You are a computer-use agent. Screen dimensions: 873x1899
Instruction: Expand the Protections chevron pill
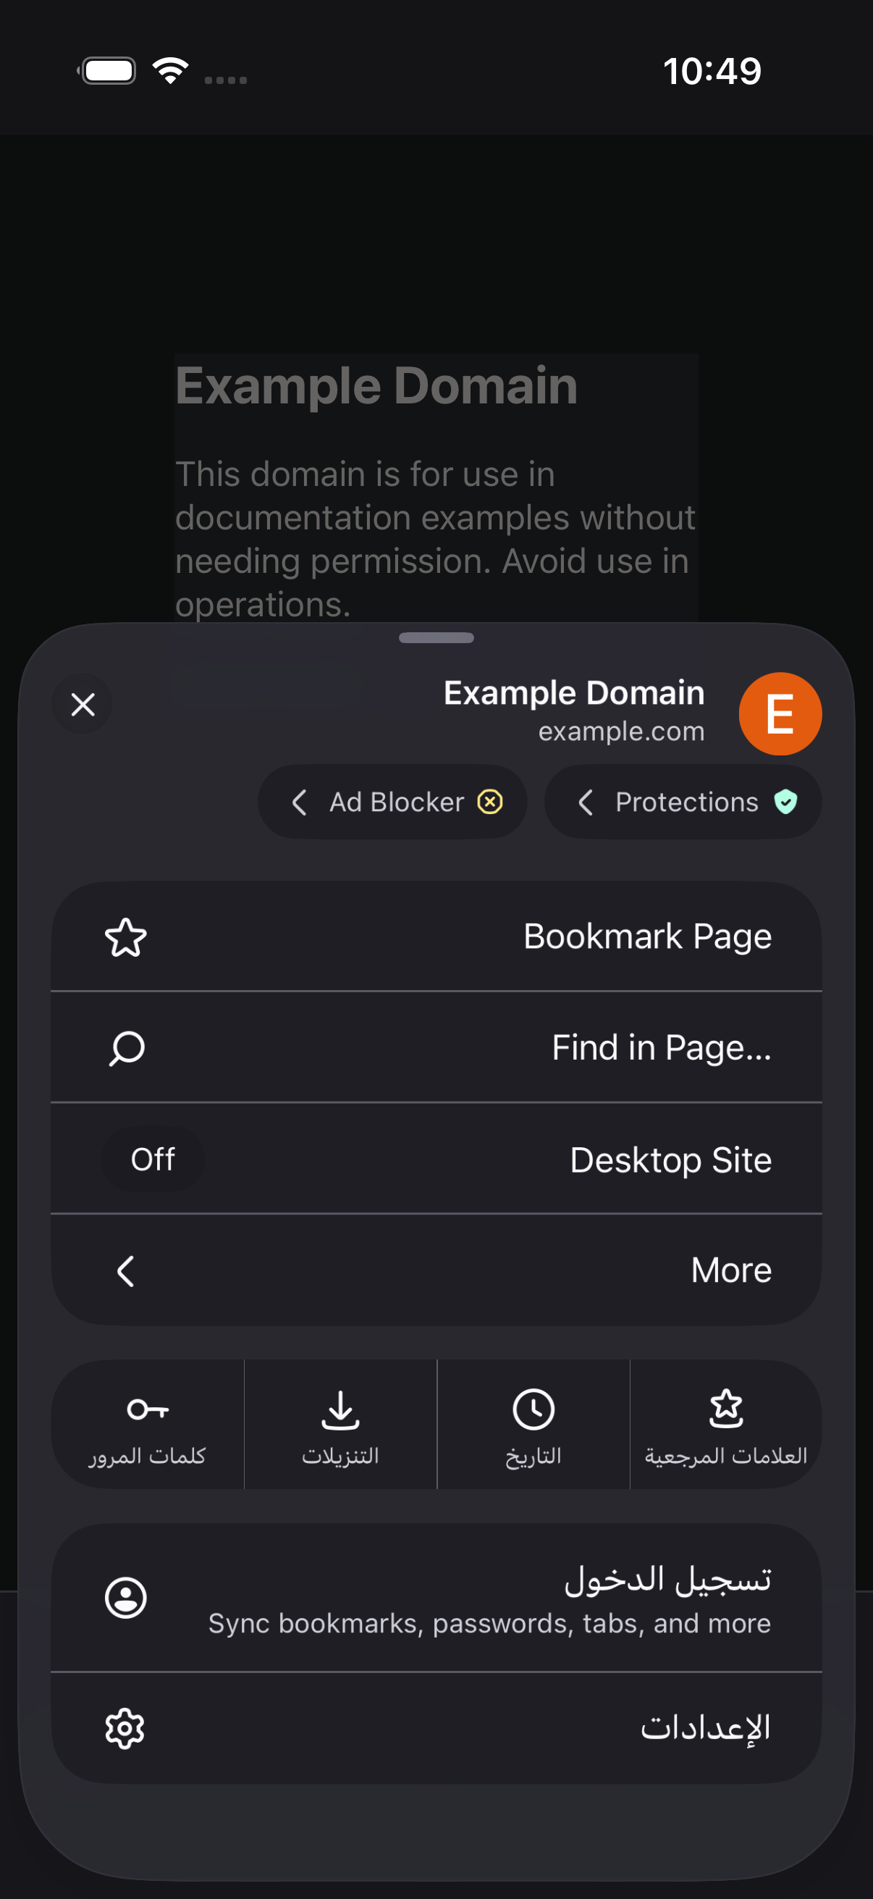(683, 801)
